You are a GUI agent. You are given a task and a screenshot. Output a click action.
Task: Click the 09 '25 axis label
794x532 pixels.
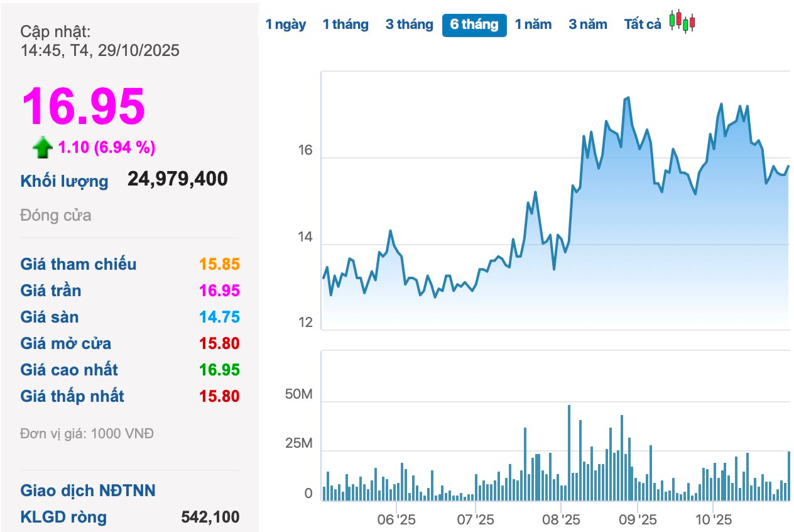pos(638,520)
